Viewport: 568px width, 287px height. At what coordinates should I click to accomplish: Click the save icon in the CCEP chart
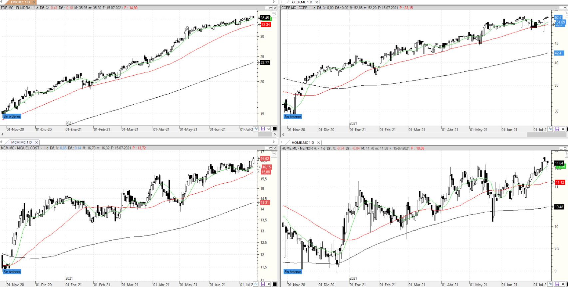pyautogui.click(x=557, y=129)
